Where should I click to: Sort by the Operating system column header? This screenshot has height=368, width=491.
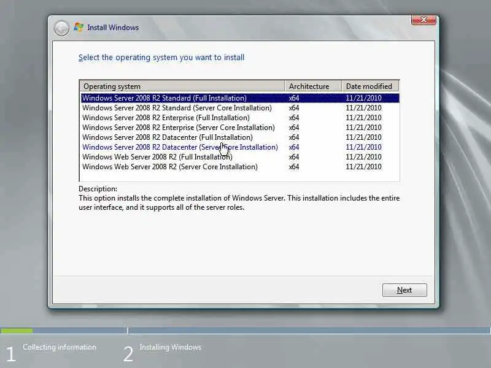(x=182, y=86)
